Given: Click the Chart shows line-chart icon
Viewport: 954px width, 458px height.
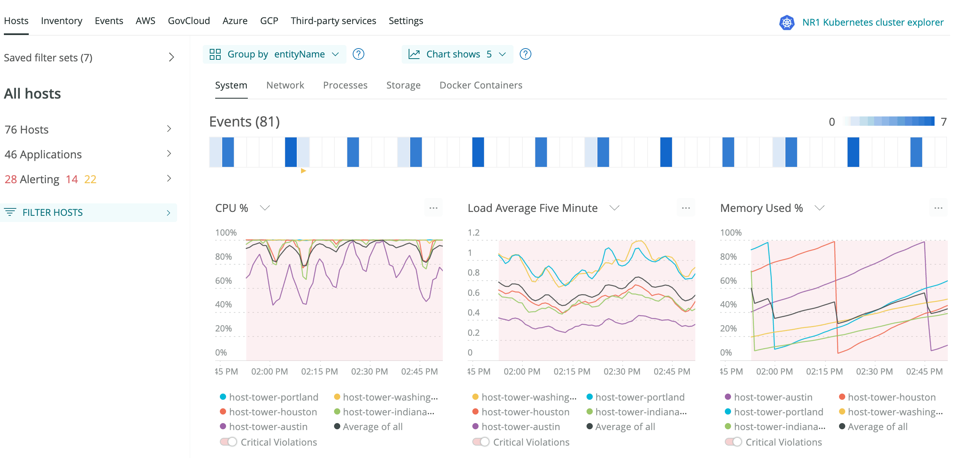Looking at the screenshot, I should [x=414, y=54].
